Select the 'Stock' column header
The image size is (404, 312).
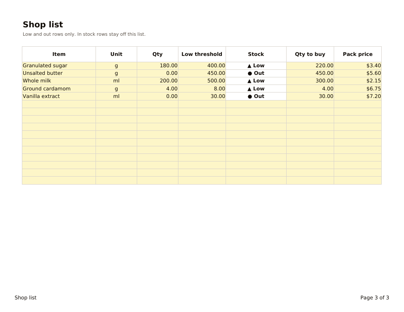coord(256,54)
